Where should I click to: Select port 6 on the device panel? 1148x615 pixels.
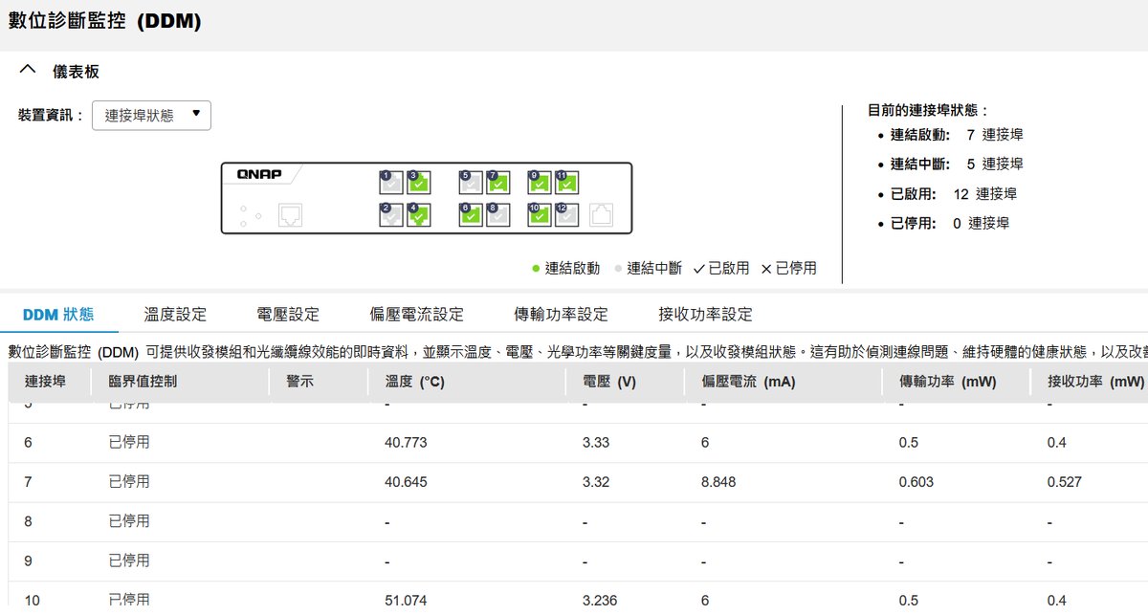pos(470,215)
